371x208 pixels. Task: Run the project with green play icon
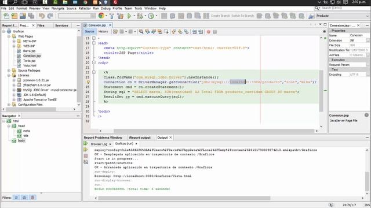tap(129, 16)
